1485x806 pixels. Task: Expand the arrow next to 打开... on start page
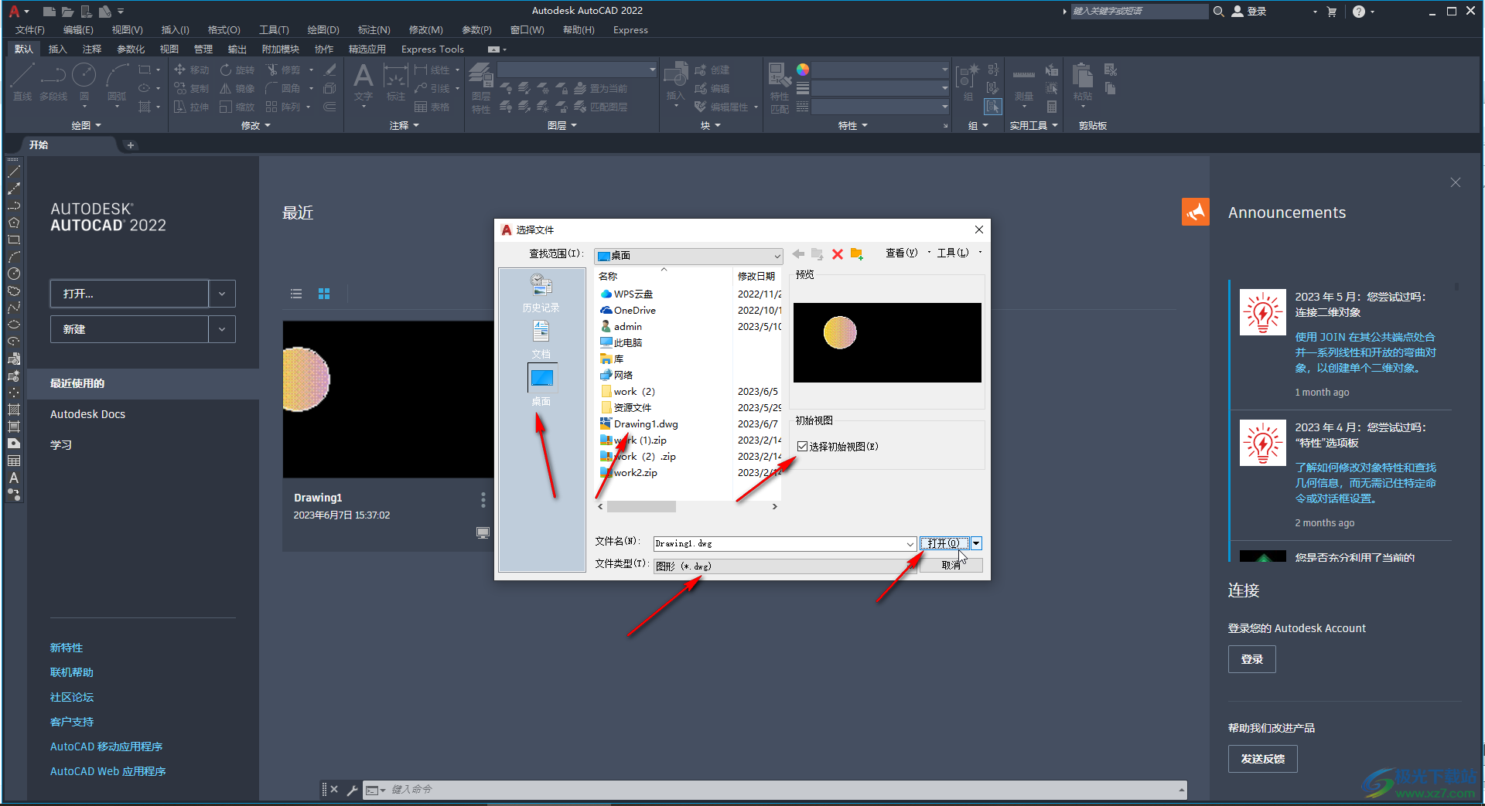(x=222, y=294)
